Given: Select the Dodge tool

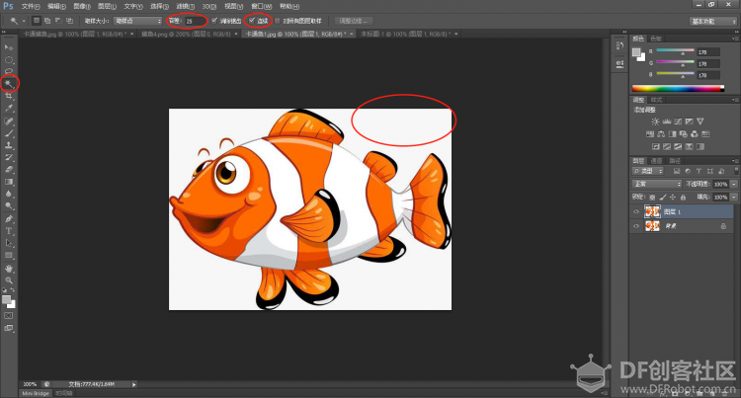Looking at the screenshot, I should pyautogui.click(x=9, y=205).
